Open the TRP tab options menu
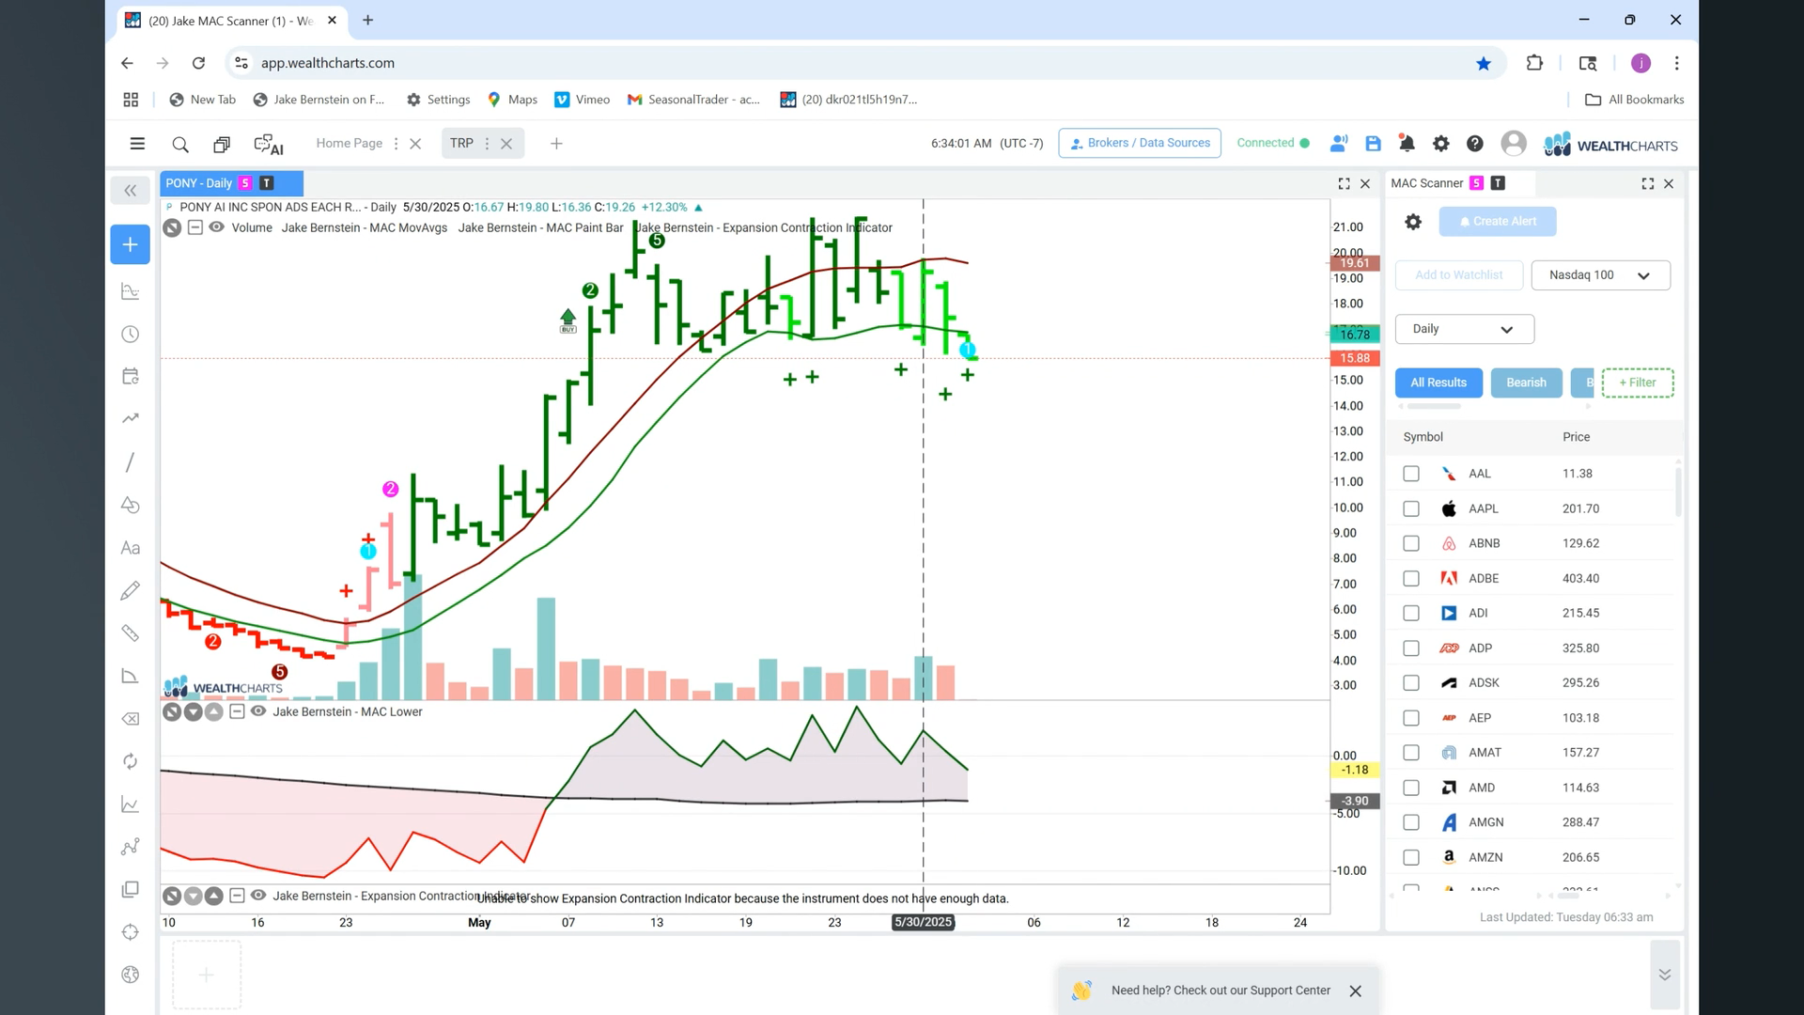Image resolution: width=1804 pixels, height=1015 pixels. (487, 144)
